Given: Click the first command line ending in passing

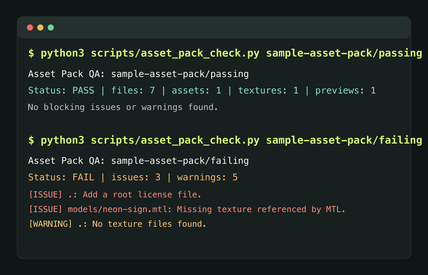Looking at the screenshot, I should pos(225,53).
